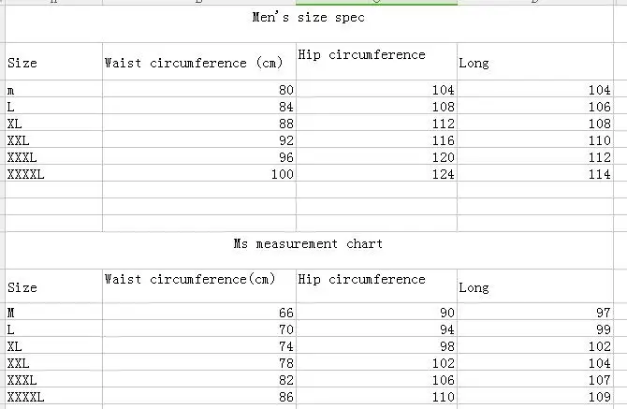The width and height of the screenshot is (627, 409).
Task: Select waist value 86
Action: (x=199, y=395)
